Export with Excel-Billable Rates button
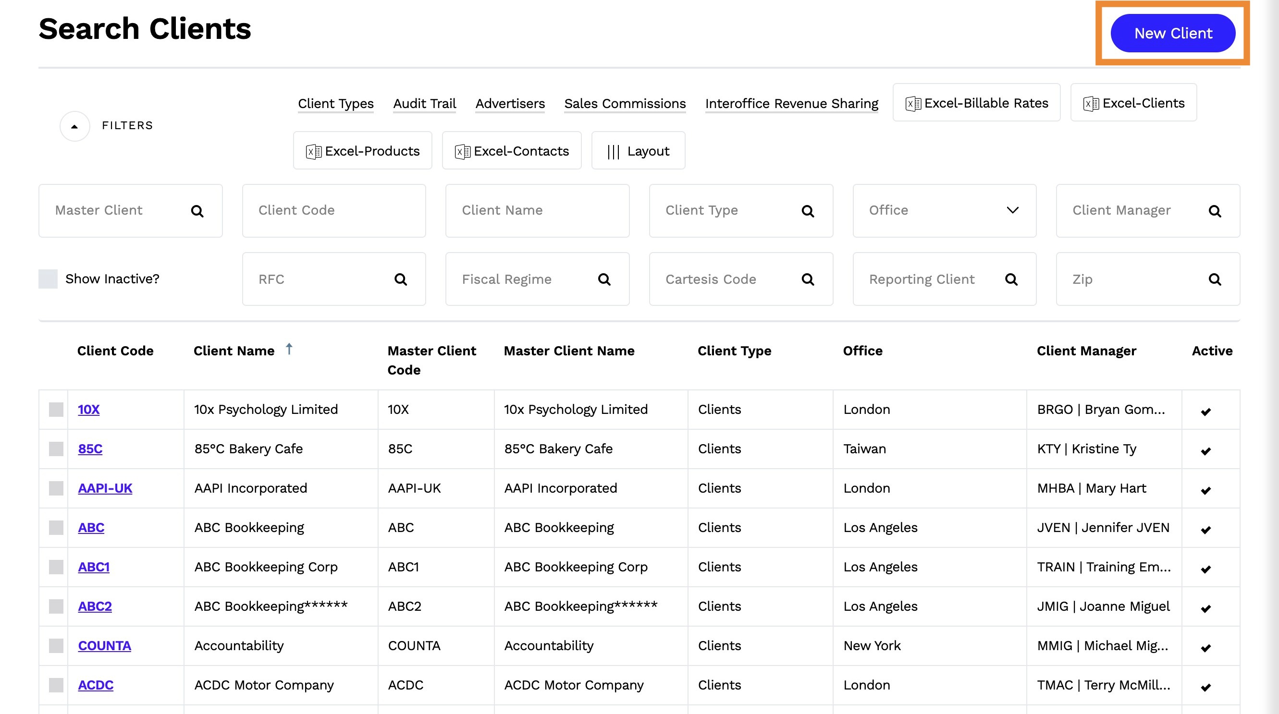The width and height of the screenshot is (1279, 714). coord(976,103)
